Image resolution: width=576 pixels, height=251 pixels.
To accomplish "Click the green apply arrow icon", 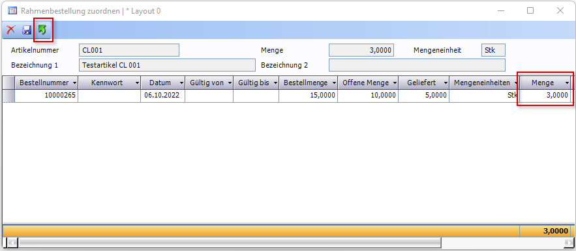I will coord(42,30).
